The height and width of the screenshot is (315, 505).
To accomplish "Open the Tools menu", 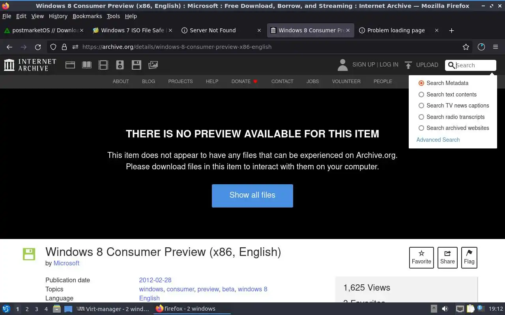I will [x=113, y=16].
